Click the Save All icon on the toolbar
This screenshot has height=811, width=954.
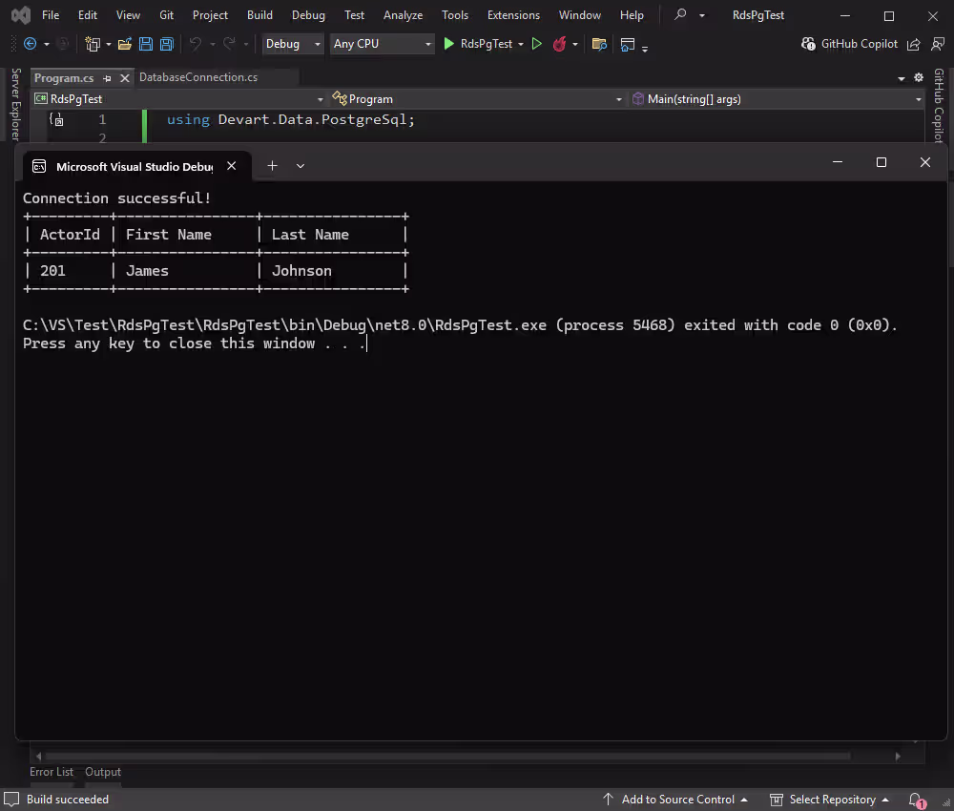[166, 44]
